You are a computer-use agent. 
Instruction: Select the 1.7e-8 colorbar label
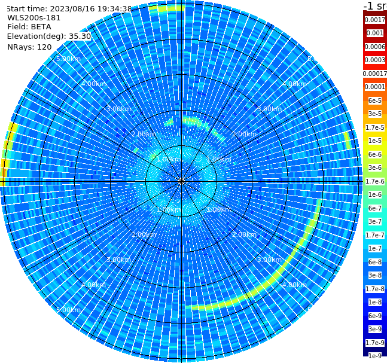(x=375, y=289)
